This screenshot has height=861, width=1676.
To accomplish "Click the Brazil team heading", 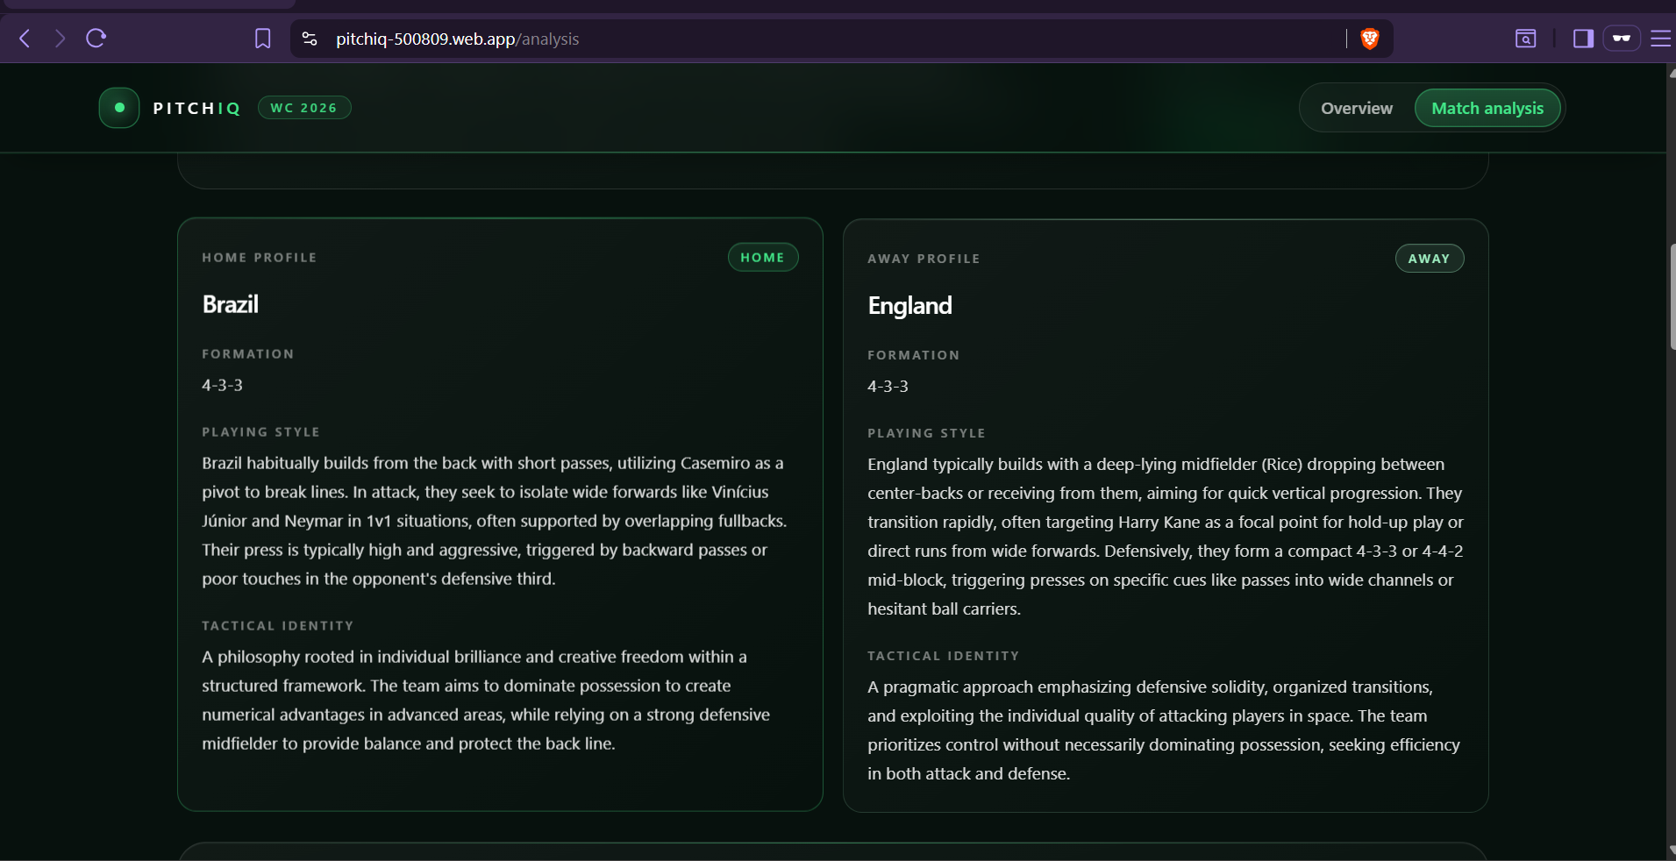I will pyautogui.click(x=231, y=304).
